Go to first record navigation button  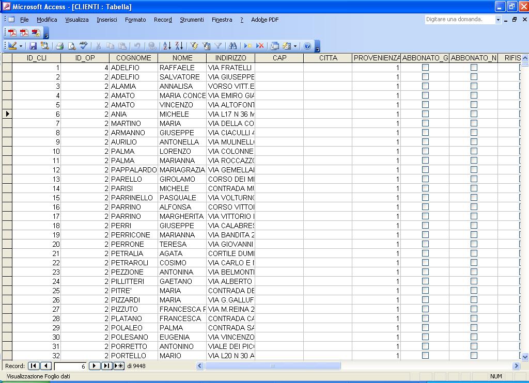34,366
